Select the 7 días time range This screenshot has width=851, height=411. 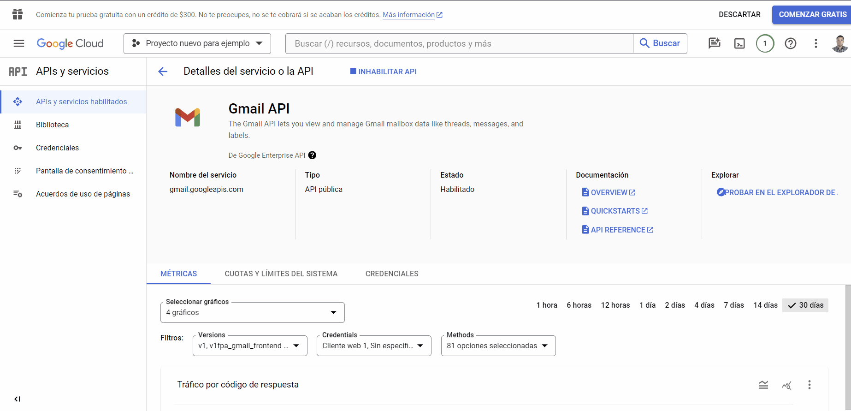point(733,305)
